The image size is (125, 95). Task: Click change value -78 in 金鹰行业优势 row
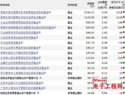click(x=120, y=63)
